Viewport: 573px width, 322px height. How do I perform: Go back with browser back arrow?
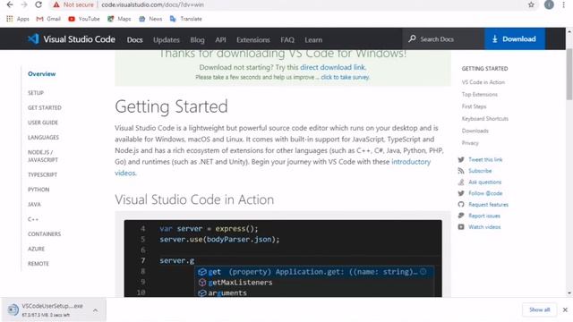coord(10,4)
